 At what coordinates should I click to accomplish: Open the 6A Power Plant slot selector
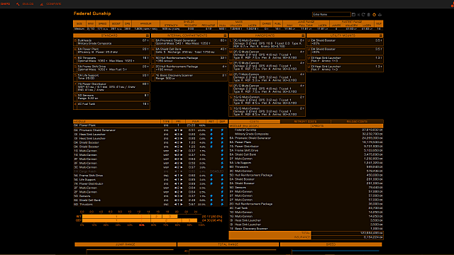[x=111, y=51]
